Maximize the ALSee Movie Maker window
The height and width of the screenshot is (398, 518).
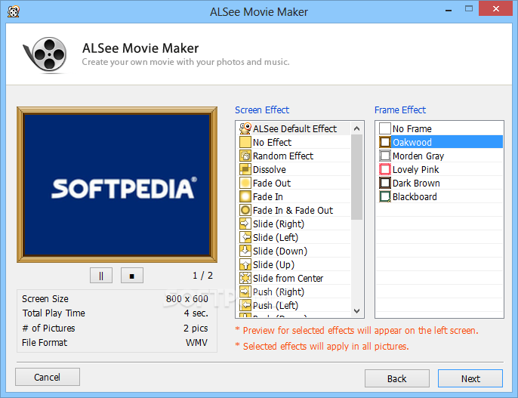pos(469,9)
